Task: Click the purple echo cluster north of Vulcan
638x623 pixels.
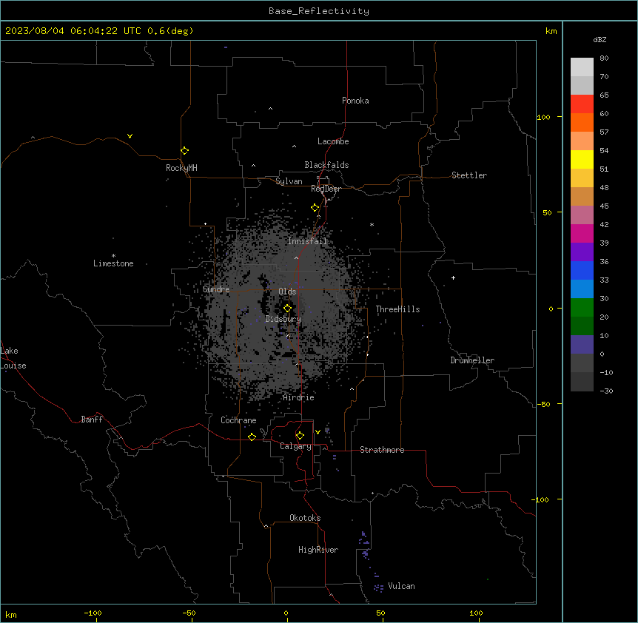Action: (x=365, y=545)
